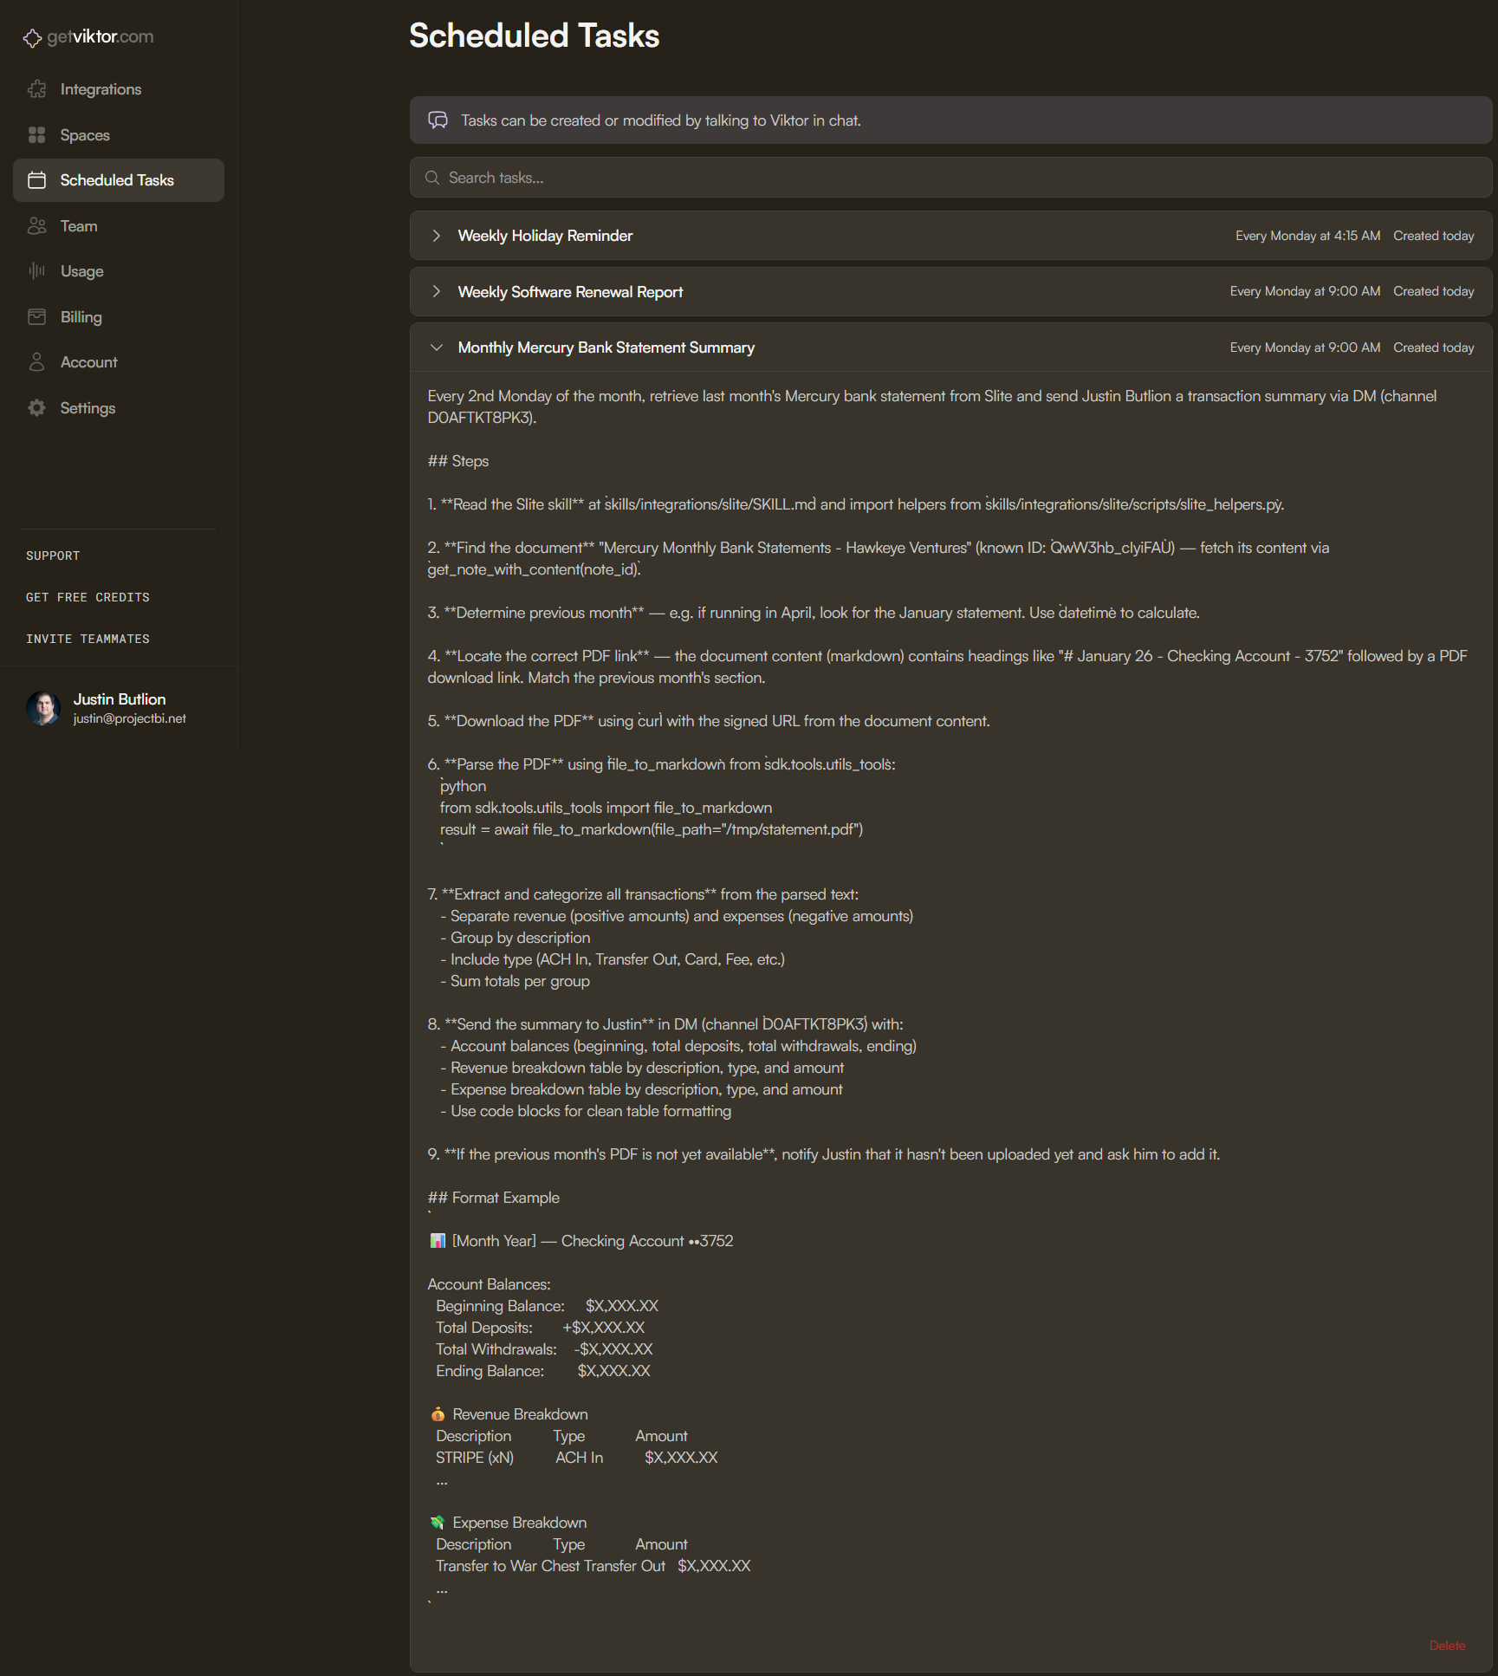The height and width of the screenshot is (1676, 1498).
Task: Click the Integrations puzzle icon
Action: click(x=36, y=89)
